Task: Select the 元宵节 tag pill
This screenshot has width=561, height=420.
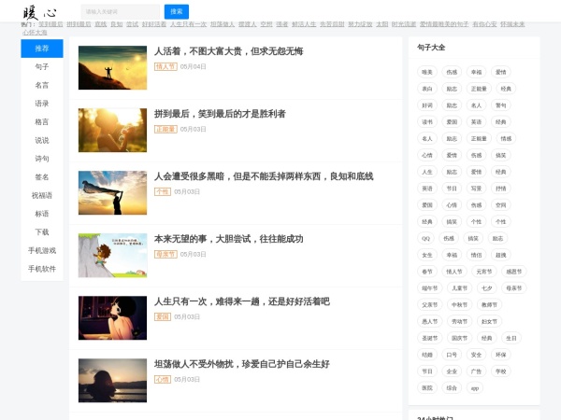Action: point(484,272)
